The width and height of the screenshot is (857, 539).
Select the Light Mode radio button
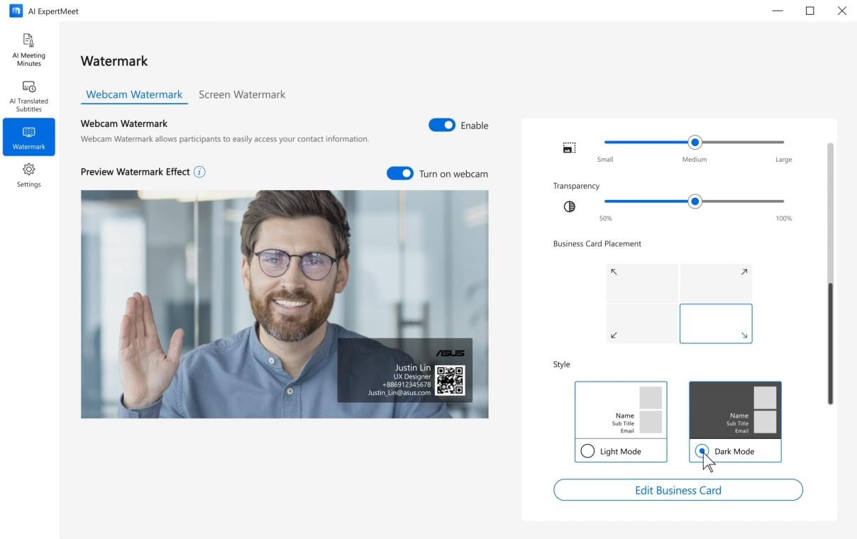pyautogui.click(x=587, y=451)
